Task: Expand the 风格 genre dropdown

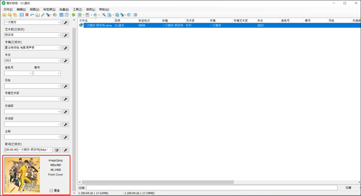Action: point(59,86)
